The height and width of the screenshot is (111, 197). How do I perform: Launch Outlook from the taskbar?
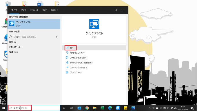[79, 108]
